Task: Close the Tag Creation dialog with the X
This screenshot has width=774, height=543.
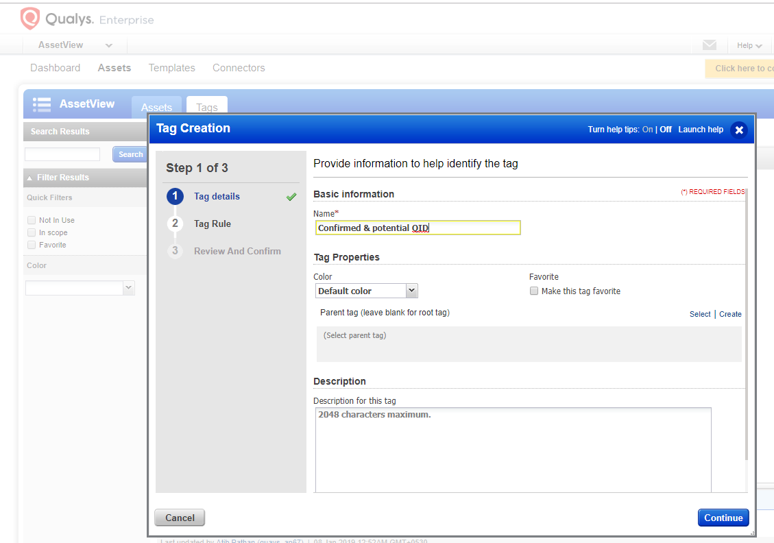Action: (x=739, y=130)
